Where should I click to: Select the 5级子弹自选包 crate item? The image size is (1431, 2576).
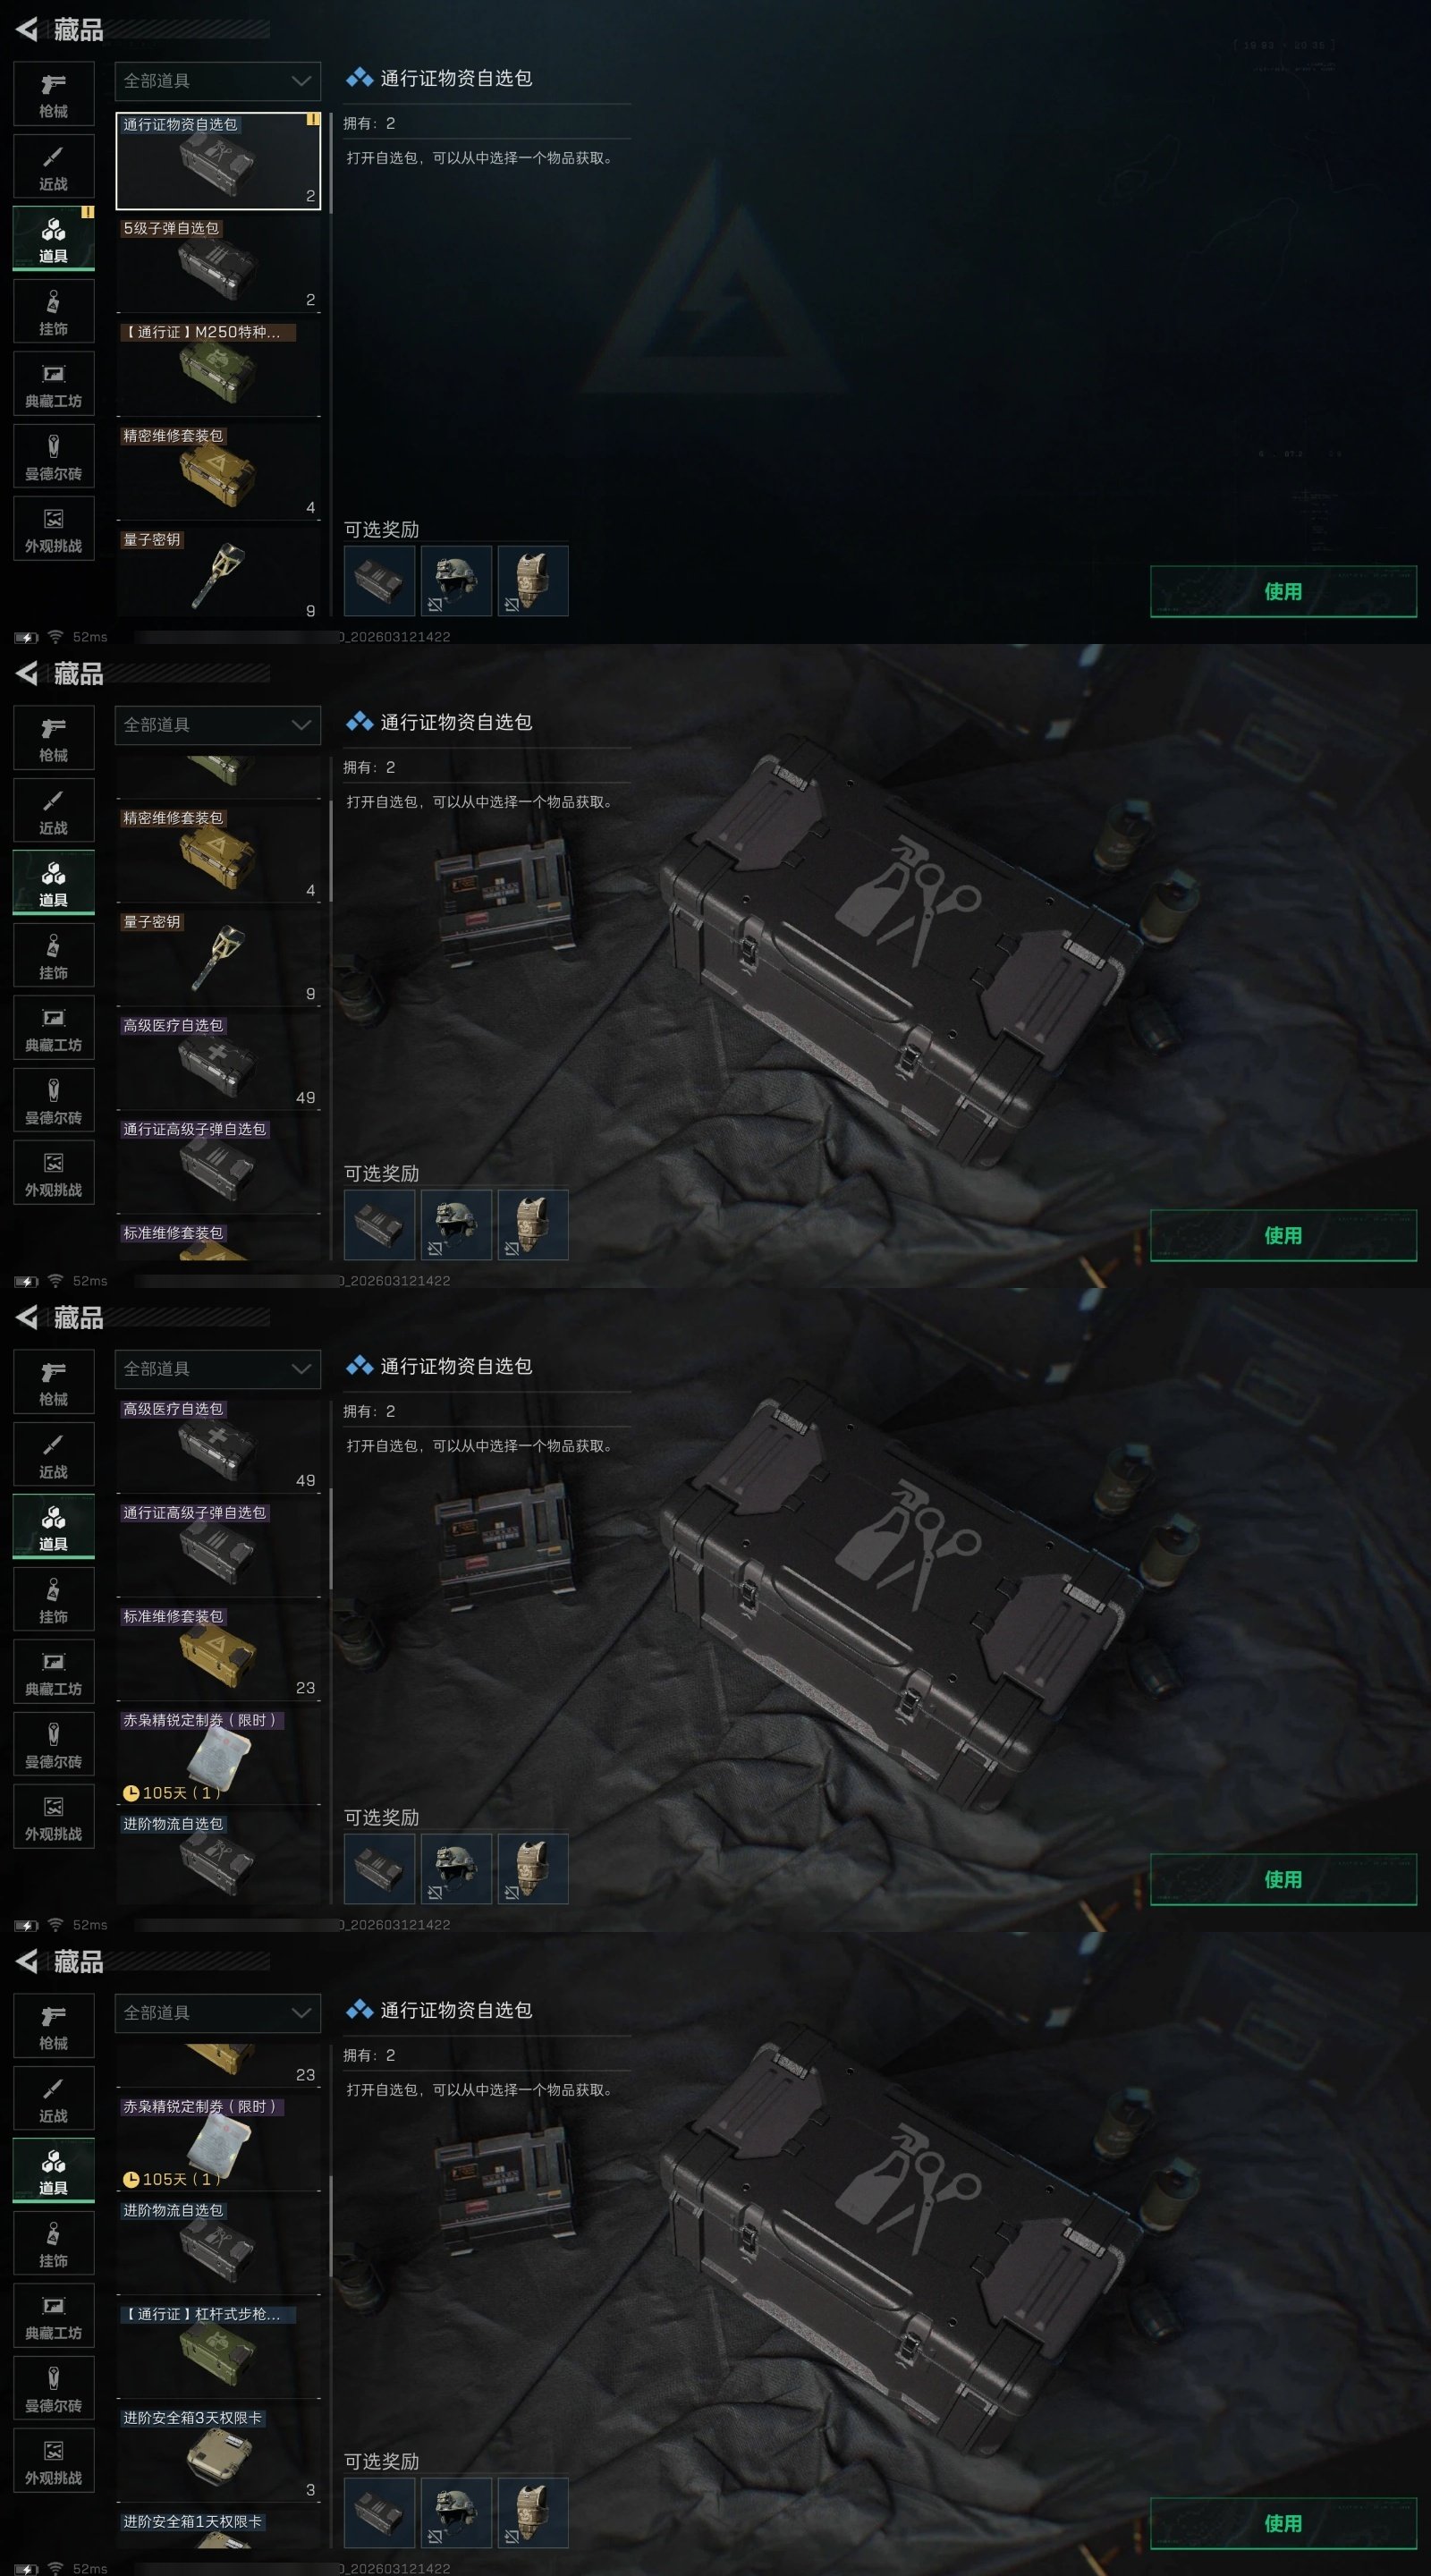point(218,264)
